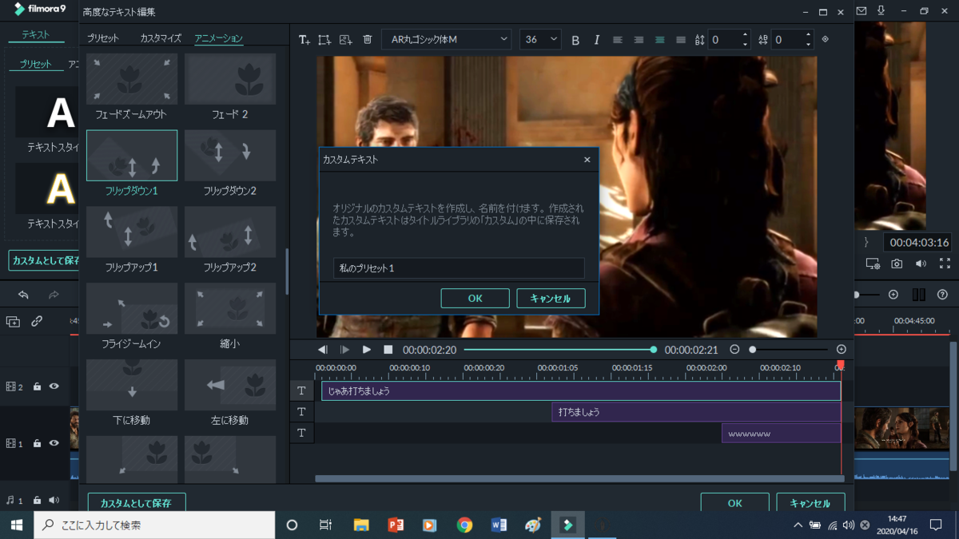The width and height of the screenshot is (959, 539).
Task: Undo the last action in the main timeline
Action: point(23,295)
